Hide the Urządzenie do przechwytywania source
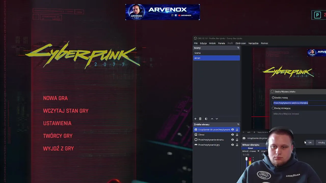Screen dimensions: 326x183 (233, 130)
